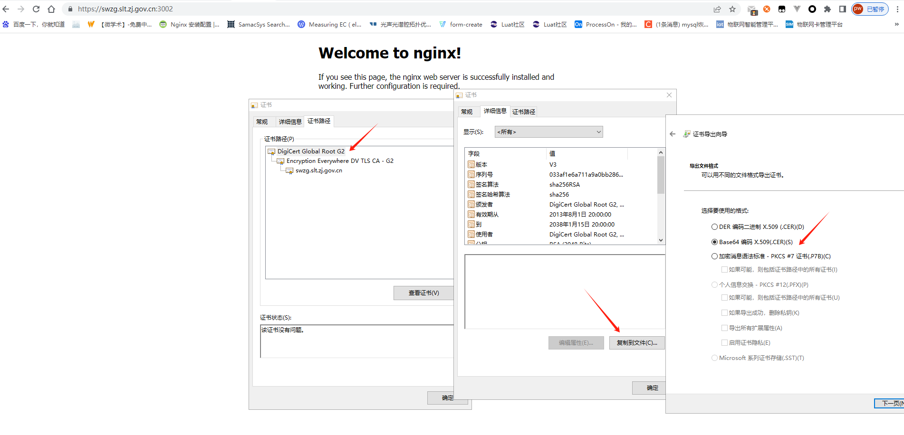Open the 物联网智能管理平台 iot bookmark

747,24
